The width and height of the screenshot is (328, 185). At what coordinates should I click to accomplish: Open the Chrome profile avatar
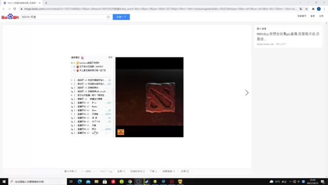319,9
